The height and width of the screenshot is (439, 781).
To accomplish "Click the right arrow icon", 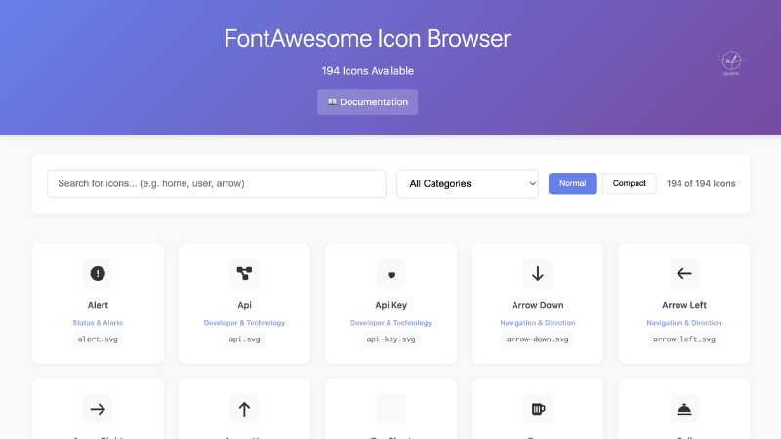I will (98, 409).
